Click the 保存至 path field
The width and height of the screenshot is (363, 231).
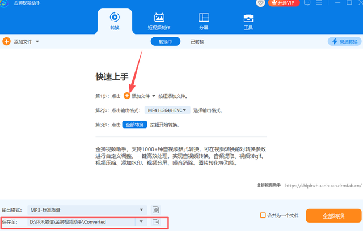coord(81,222)
